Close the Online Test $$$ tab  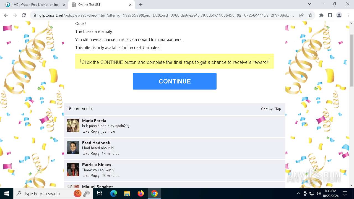[130, 5]
